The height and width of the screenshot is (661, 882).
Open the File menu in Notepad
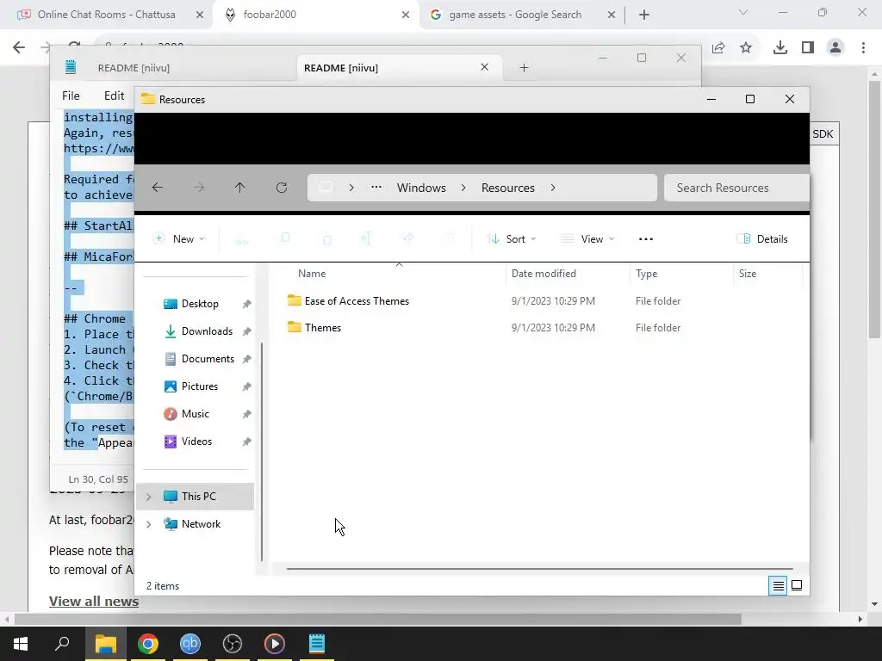[71, 96]
